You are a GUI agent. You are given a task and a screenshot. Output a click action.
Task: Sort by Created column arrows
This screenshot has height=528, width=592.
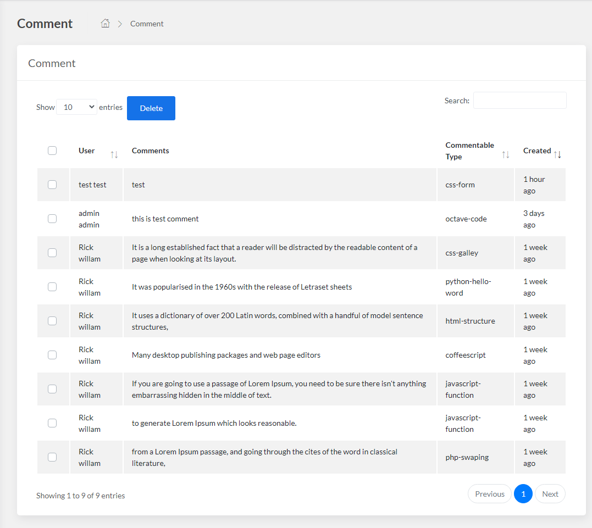pyautogui.click(x=557, y=155)
